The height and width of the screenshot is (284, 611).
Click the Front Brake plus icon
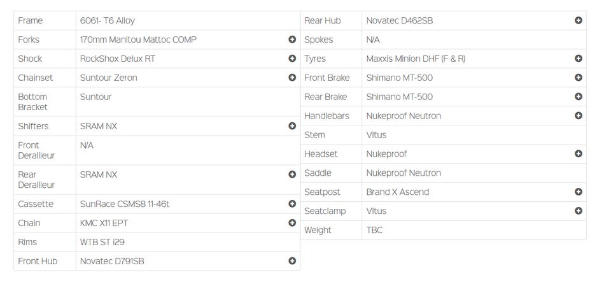coord(579,78)
